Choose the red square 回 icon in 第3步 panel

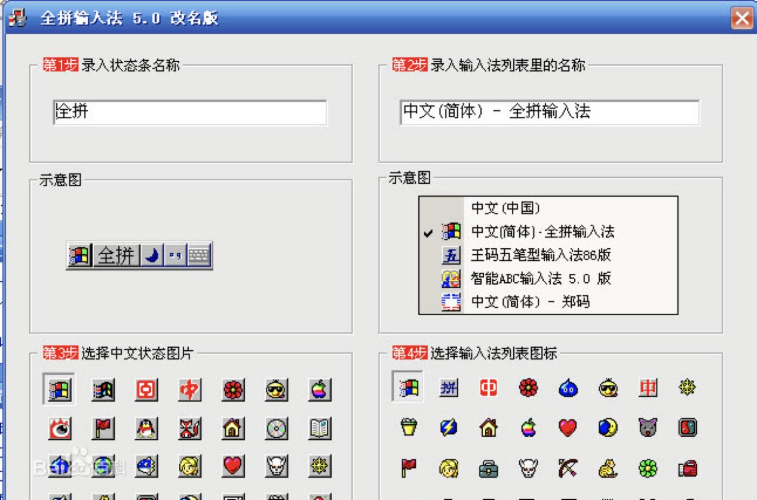[146, 390]
